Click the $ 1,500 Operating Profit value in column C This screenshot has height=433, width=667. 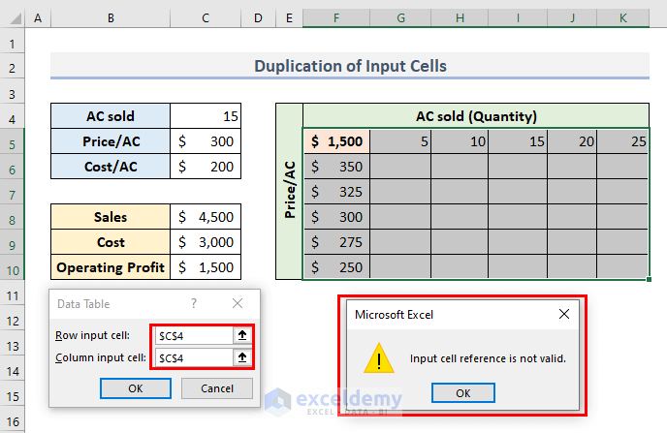point(206,266)
